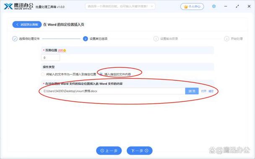Screen dimensions: 255x159
Task: Click 上一步 previous step button
Action: tap(109, 151)
